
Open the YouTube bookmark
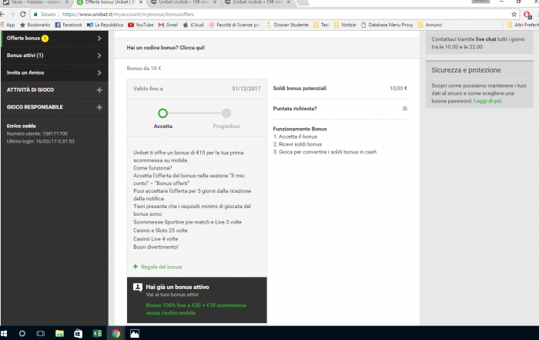pos(141,25)
